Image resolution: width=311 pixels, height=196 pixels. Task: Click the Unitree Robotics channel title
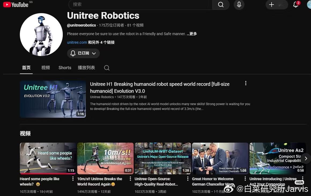tap(103, 16)
